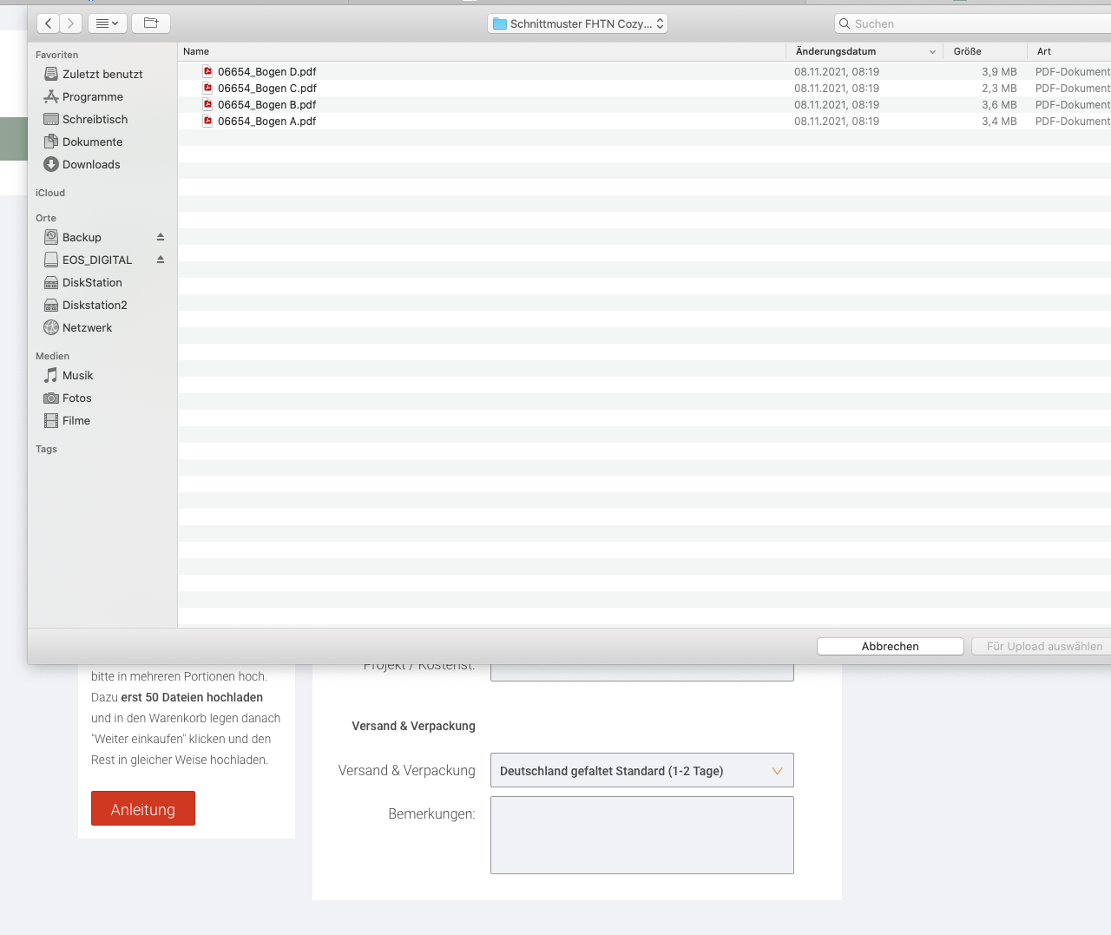Image resolution: width=1111 pixels, height=935 pixels.
Task: Select the 06654_Bogen A.pdf PDF icon
Action: (207, 122)
